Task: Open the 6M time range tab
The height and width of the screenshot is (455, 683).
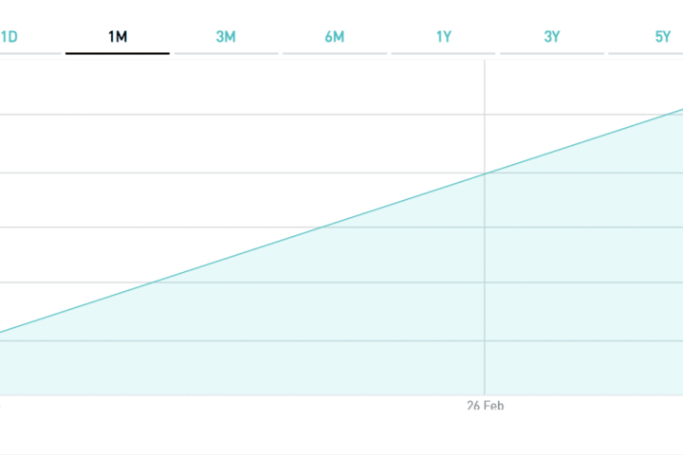Action: pos(334,37)
